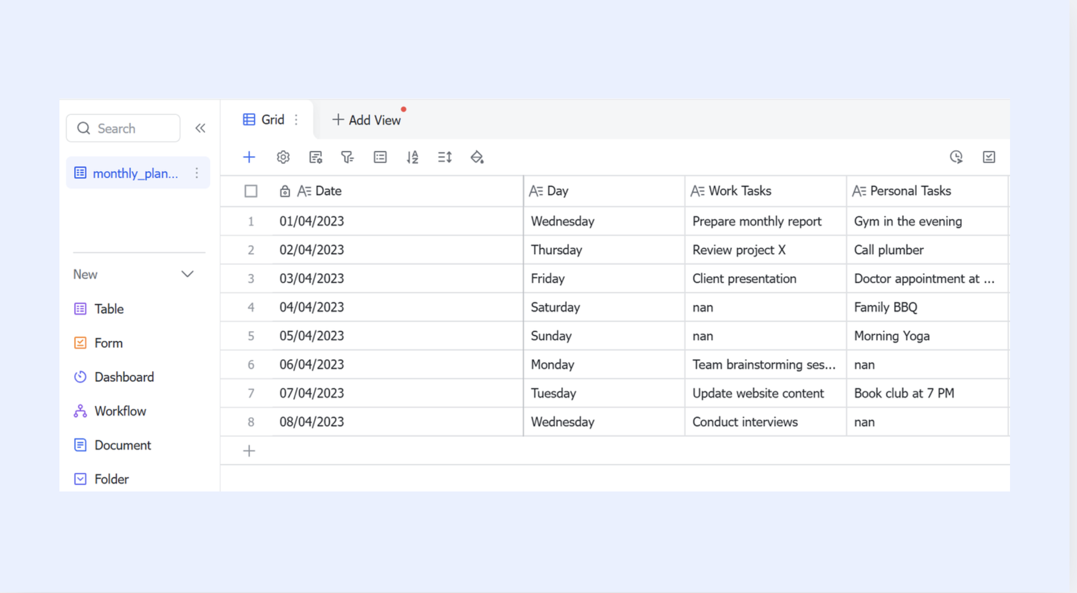
Task: Select cell '08/04/2023'
Action: [x=398, y=422]
